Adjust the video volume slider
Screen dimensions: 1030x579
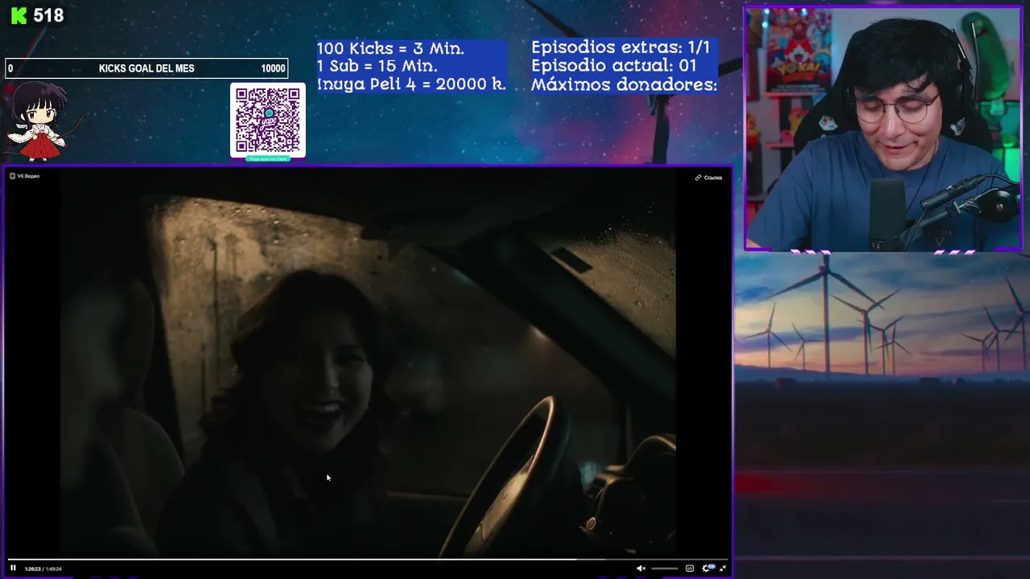(x=665, y=569)
